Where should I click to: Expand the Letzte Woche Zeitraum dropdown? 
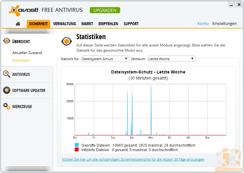point(171,59)
